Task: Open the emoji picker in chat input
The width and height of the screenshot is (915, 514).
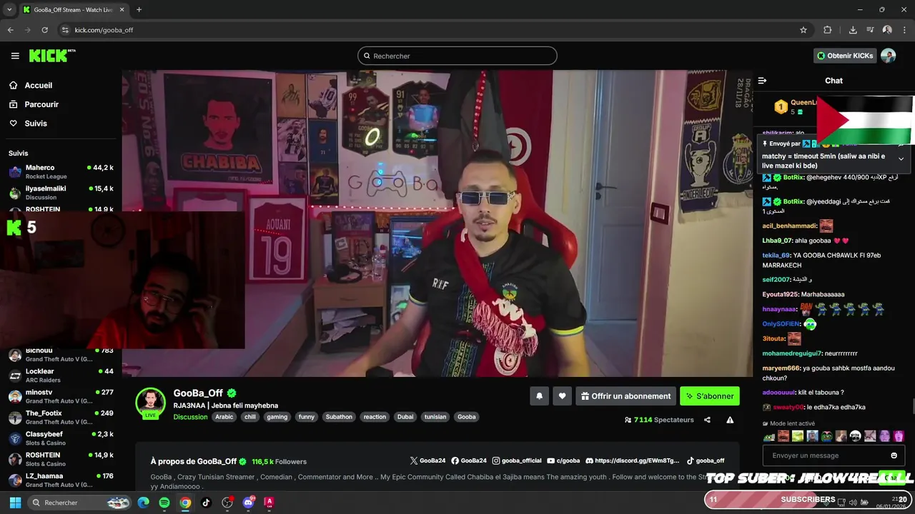Action: coord(894,455)
